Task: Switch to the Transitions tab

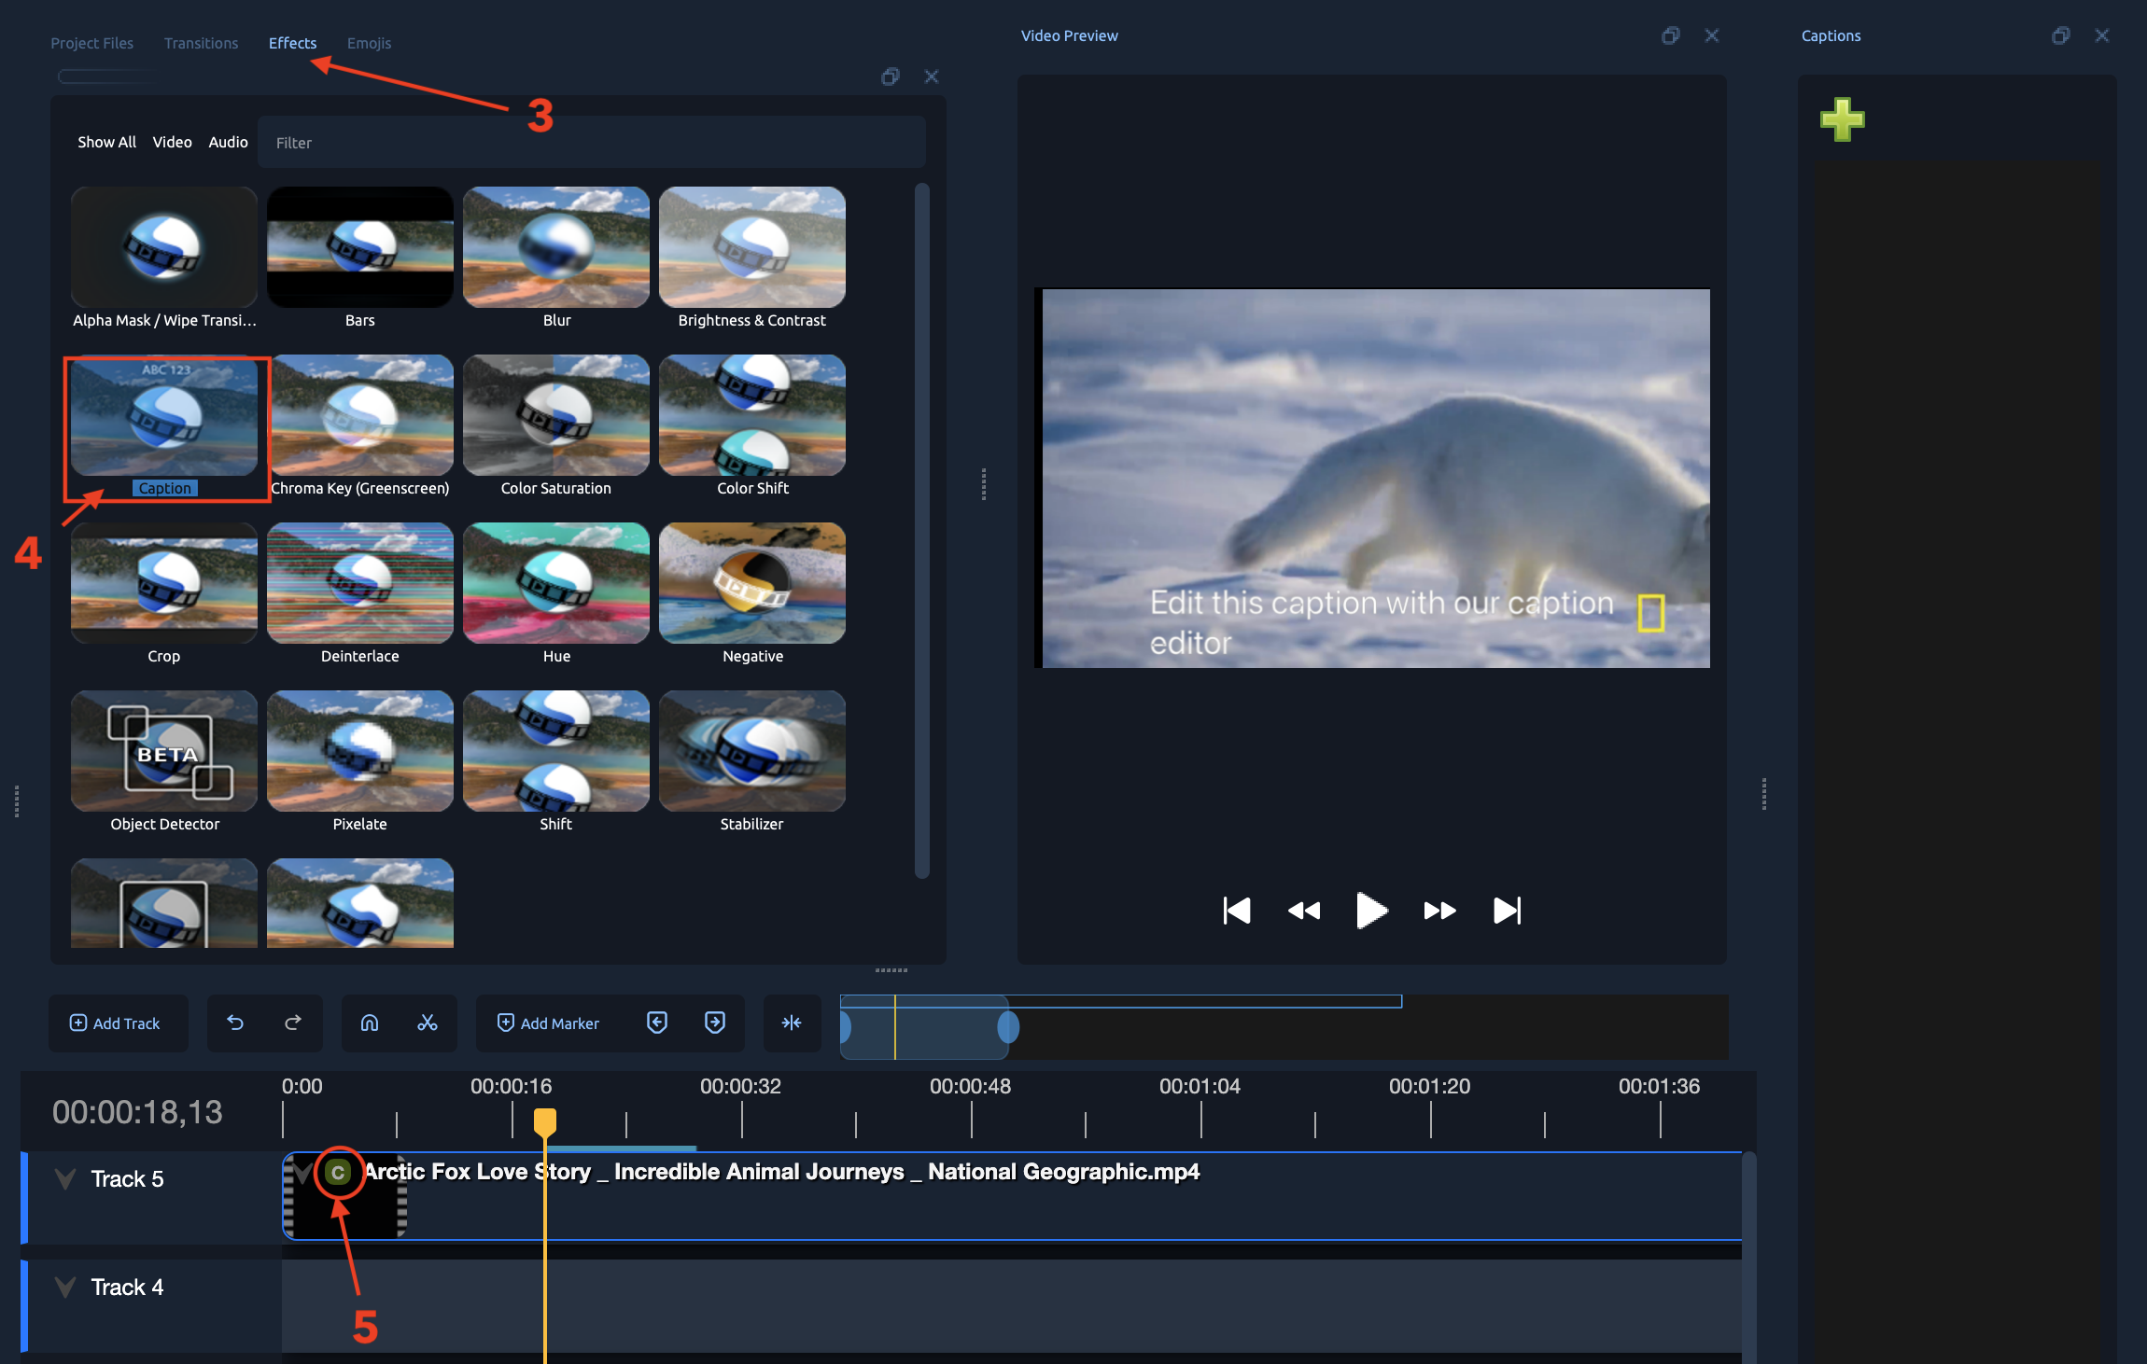Action: (201, 43)
